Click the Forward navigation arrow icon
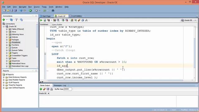199x112 pixels. tap(37, 11)
